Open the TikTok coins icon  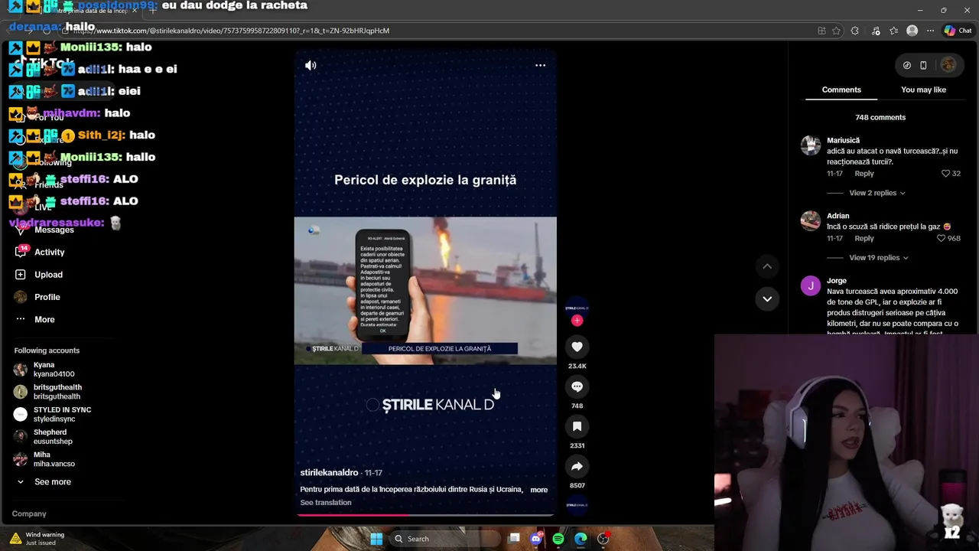pyautogui.click(x=907, y=65)
